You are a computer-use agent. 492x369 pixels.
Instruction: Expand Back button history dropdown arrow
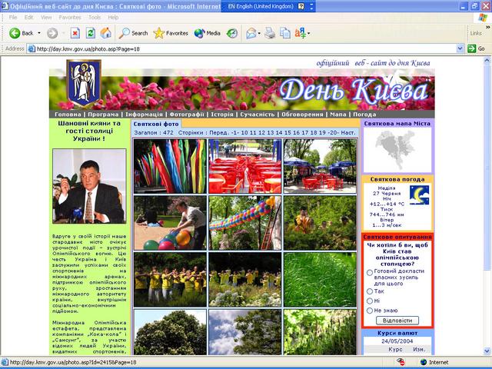(39, 33)
